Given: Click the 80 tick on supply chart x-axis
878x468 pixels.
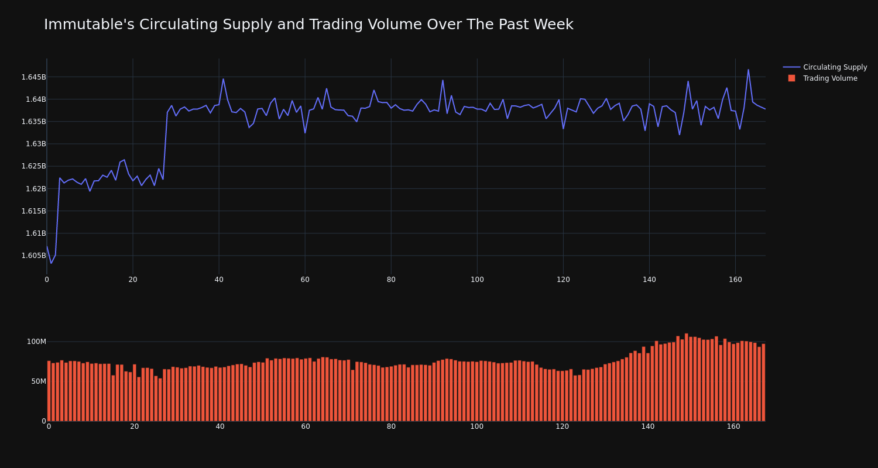Looking at the screenshot, I should coord(391,280).
